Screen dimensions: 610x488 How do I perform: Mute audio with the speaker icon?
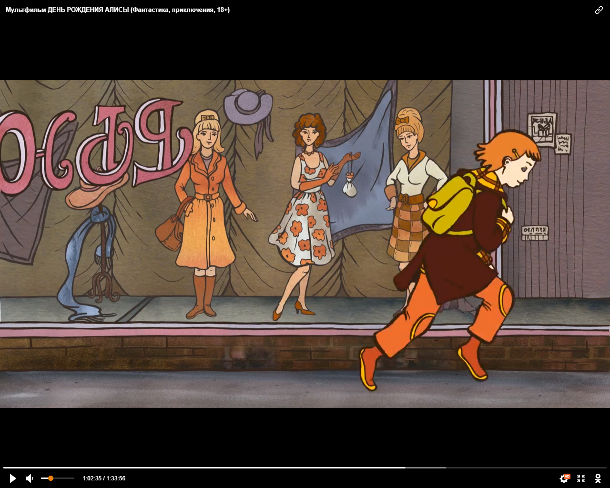coord(30,478)
